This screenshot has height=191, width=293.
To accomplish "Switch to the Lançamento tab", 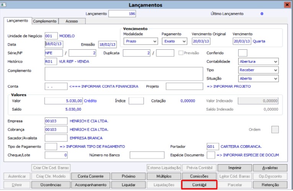I will click(18, 21).
